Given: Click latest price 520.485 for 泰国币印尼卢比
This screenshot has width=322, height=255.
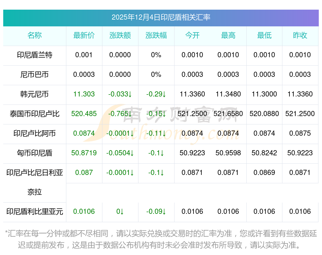Looking at the screenshot, I should [x=84, y=114].
